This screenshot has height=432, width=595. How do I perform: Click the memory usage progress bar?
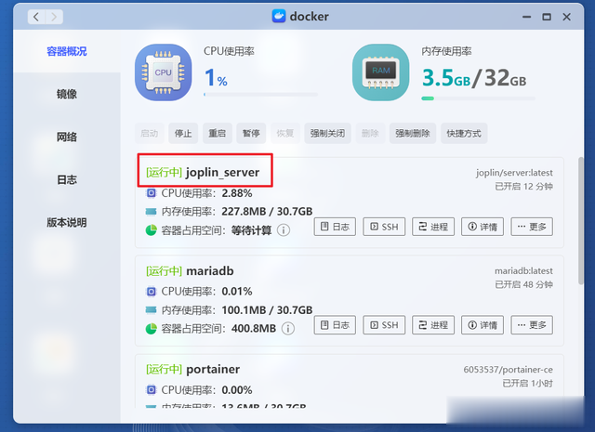pyautogui.click(x=479, y=98)
